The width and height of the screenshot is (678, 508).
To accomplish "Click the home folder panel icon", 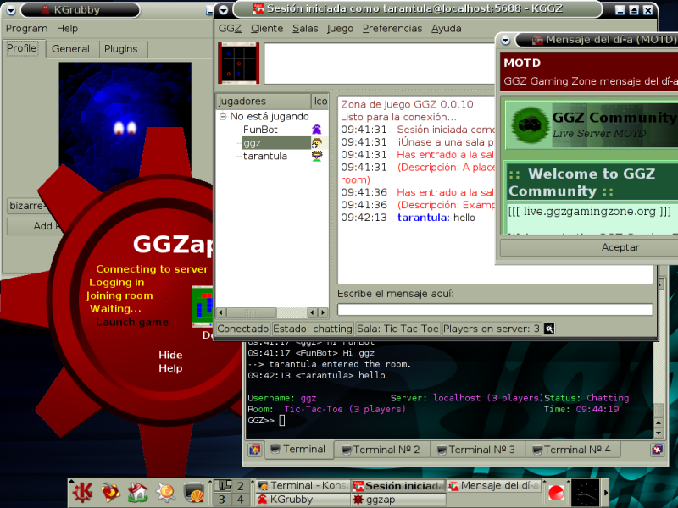I will pyautogui.click(x=137, y=492).
